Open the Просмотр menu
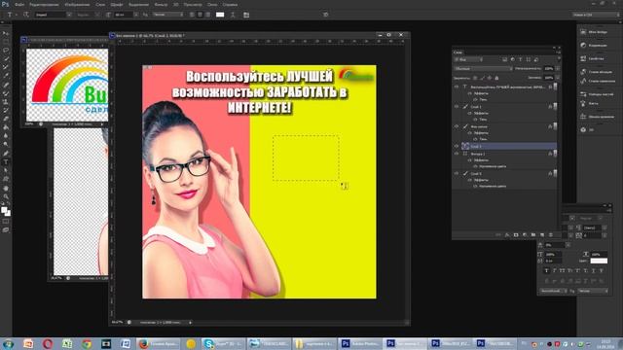Image resolution: width=623 pixels, height=350 pixels. (x=193, y=4)
